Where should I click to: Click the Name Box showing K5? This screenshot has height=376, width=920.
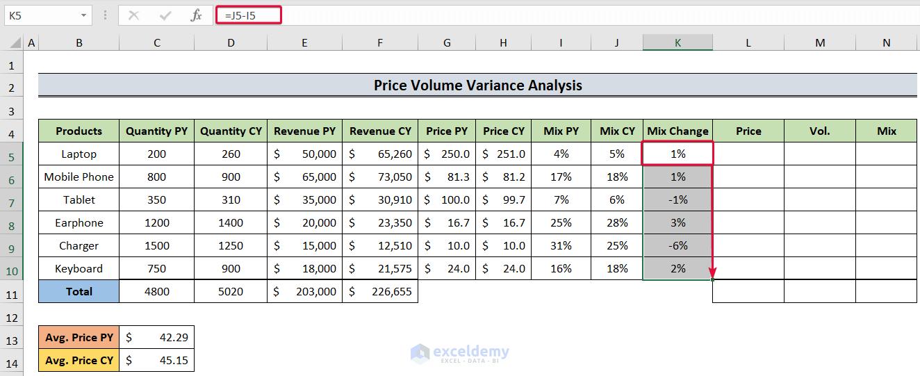click(x=42, y=15)
